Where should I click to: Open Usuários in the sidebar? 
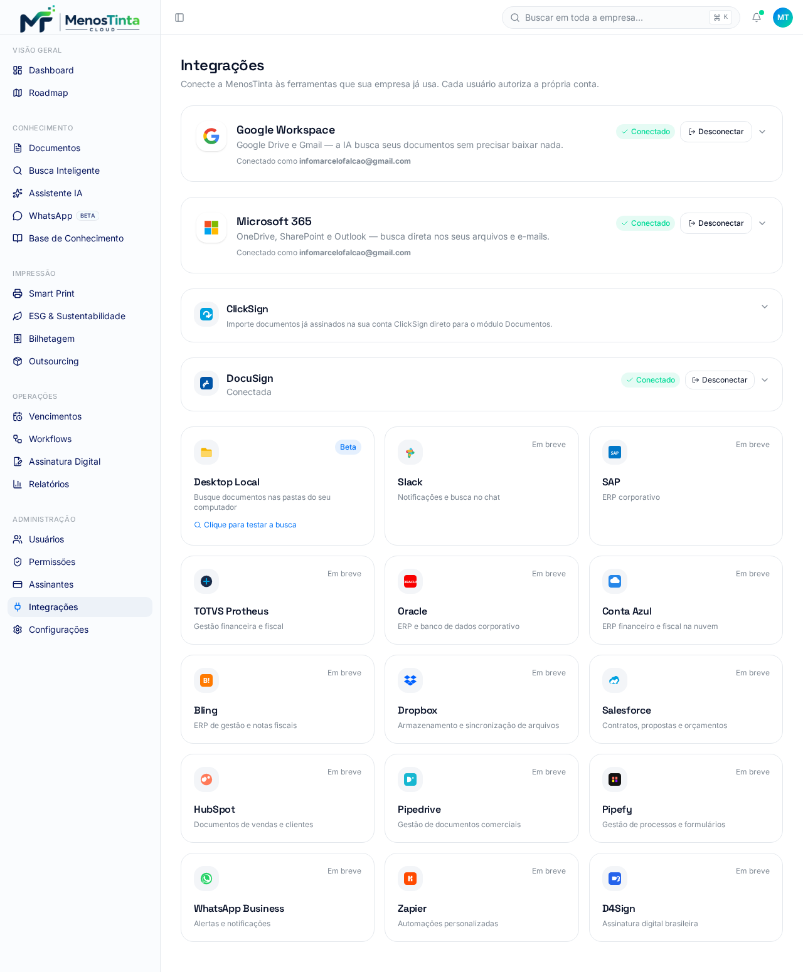pyautogui.click(x=80, y=539)
